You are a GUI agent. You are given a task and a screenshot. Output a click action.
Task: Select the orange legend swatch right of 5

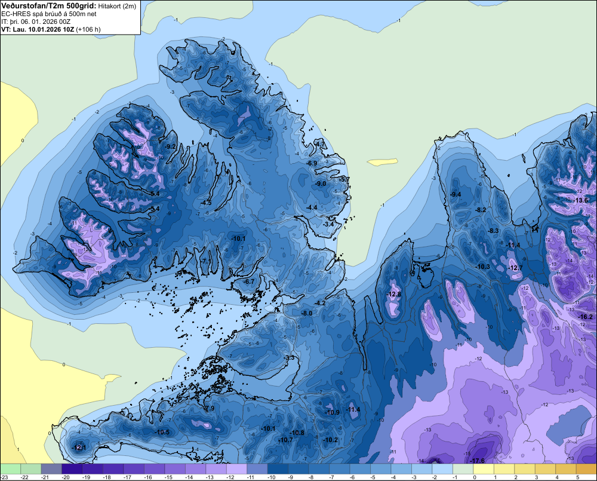586,469
